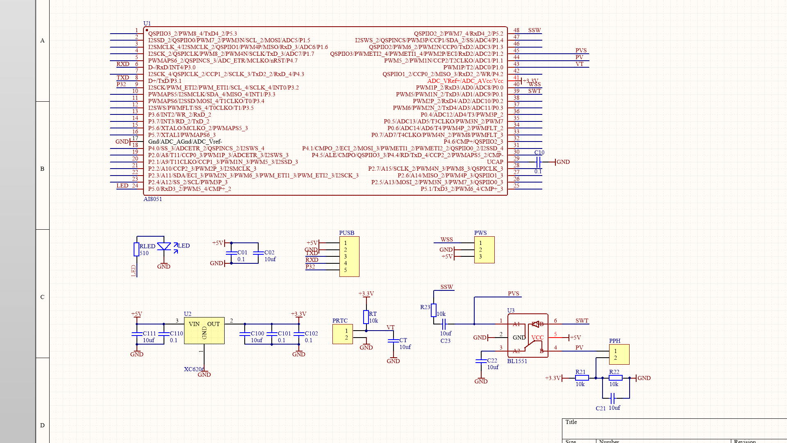
Task: Click the row C border zone marker
Action: [x=42, y=297]
